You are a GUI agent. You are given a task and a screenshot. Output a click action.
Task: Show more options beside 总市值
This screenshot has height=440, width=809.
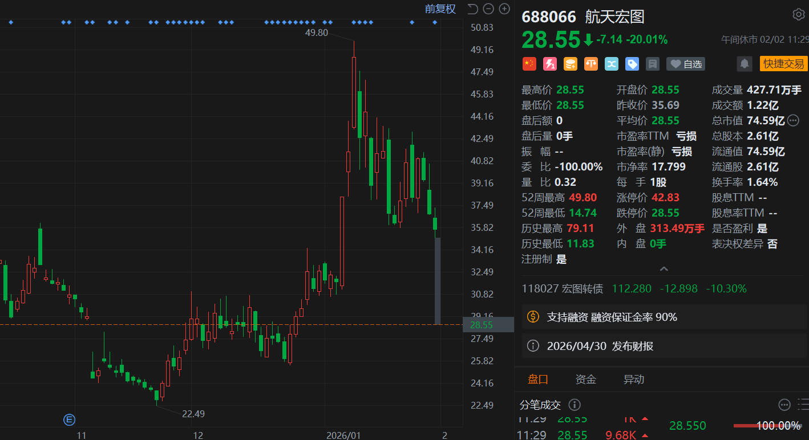(x=794, y=120)
